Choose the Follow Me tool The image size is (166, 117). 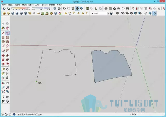[7, 60]
